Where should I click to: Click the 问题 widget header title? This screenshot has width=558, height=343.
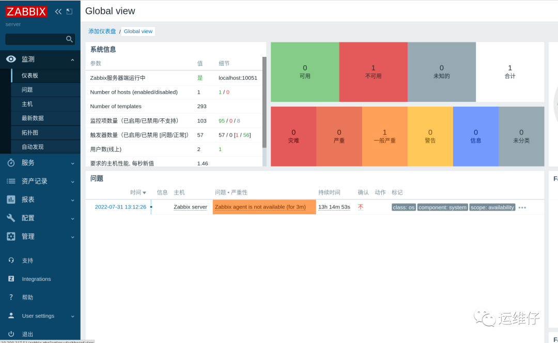[x=97, y=178]
